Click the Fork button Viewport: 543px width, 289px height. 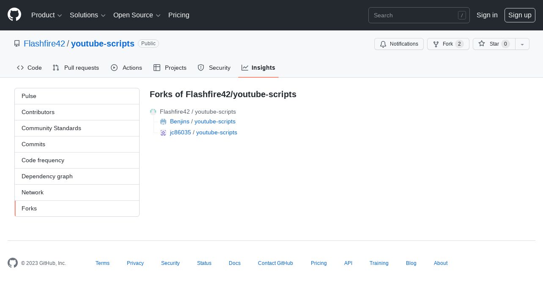[448, 44]
